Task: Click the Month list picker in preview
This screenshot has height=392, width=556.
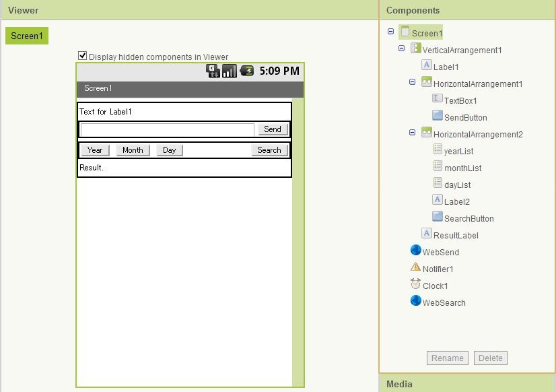Action: pyautogui.click(x=133, y=150)
